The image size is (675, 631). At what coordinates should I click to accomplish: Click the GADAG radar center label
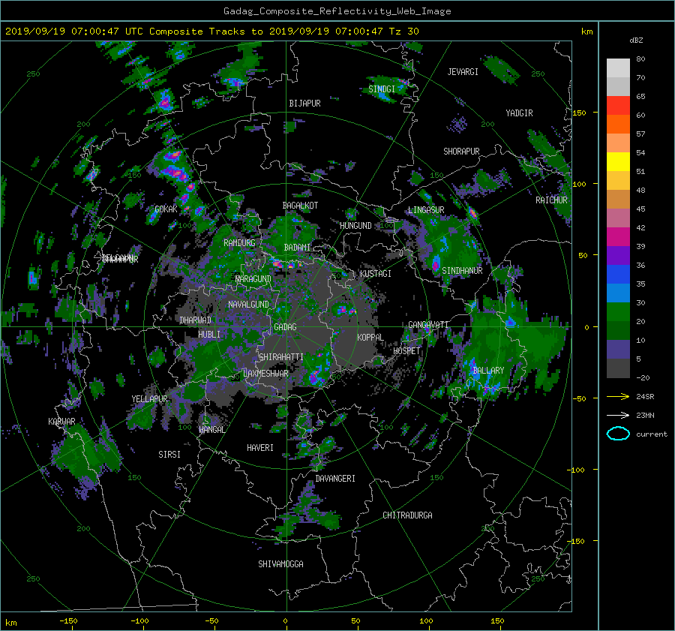(285, 327)
